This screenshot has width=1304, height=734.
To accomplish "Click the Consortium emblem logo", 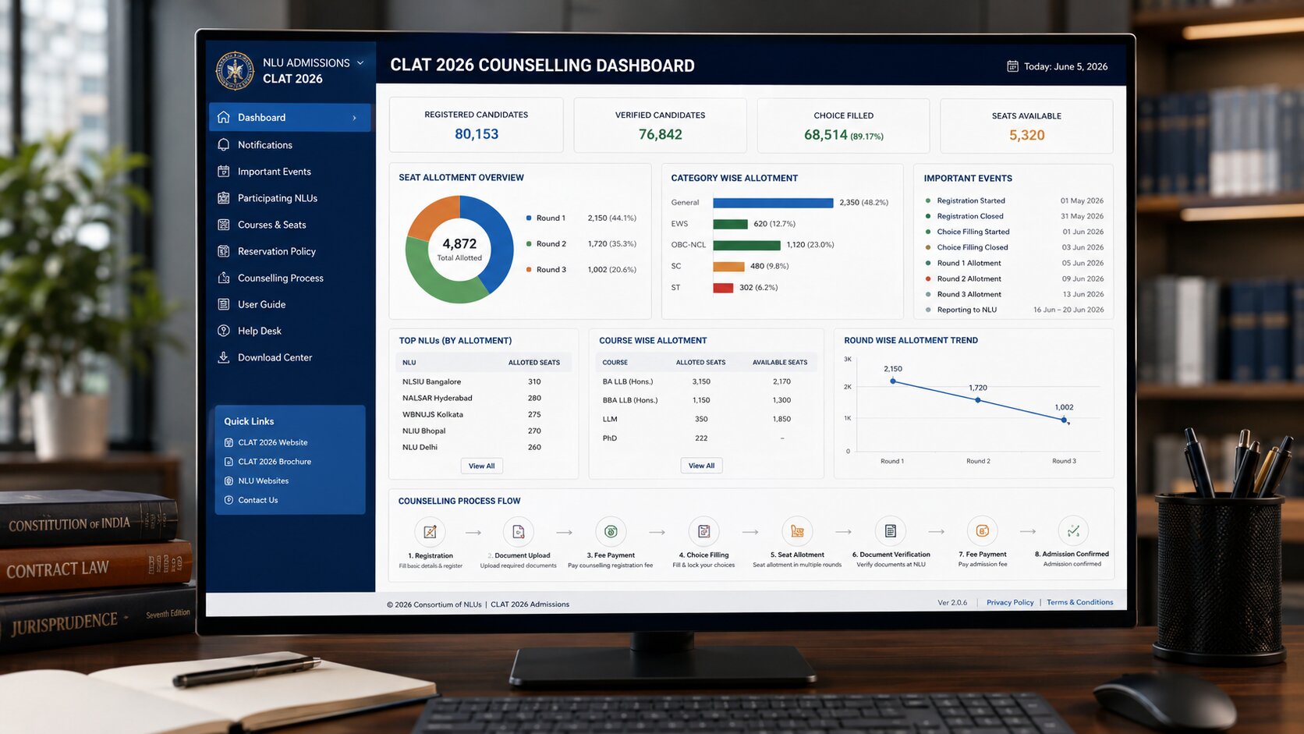I will point(235,71).
